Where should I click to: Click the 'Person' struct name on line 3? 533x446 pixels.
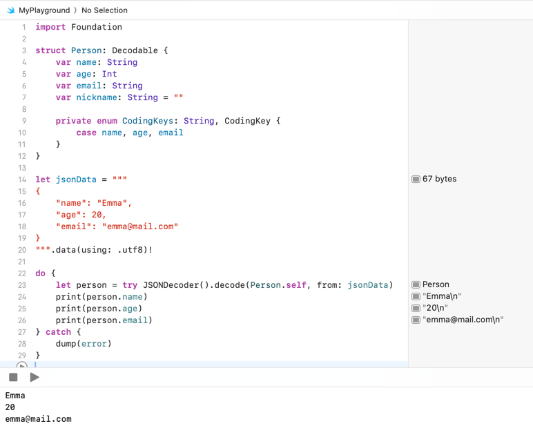pyautogui.click(x=86, y=50)
